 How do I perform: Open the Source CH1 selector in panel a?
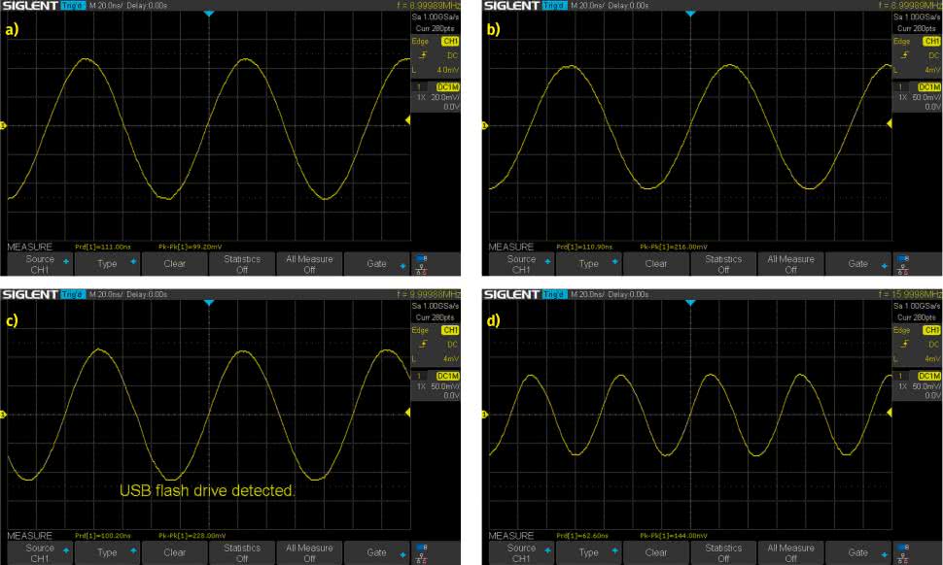point(40,264)
